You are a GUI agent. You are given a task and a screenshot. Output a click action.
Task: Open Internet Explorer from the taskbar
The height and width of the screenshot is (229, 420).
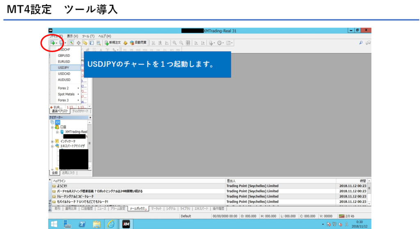pos(111,224)
